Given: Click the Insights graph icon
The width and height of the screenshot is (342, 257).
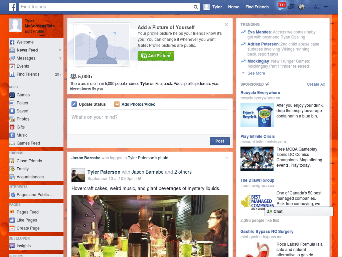Looking at the screenshot, I should click(12, 246).
